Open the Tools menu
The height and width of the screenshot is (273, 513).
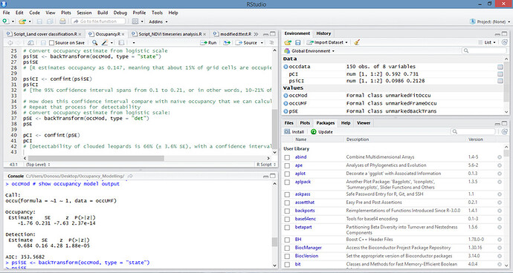coord(157,13)
